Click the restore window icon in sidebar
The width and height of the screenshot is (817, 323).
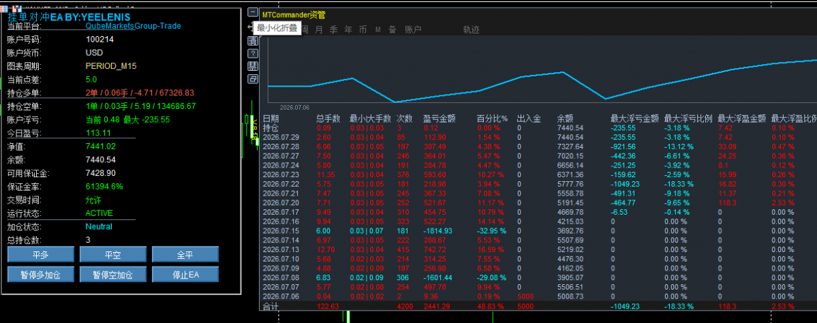pos(253,79)
